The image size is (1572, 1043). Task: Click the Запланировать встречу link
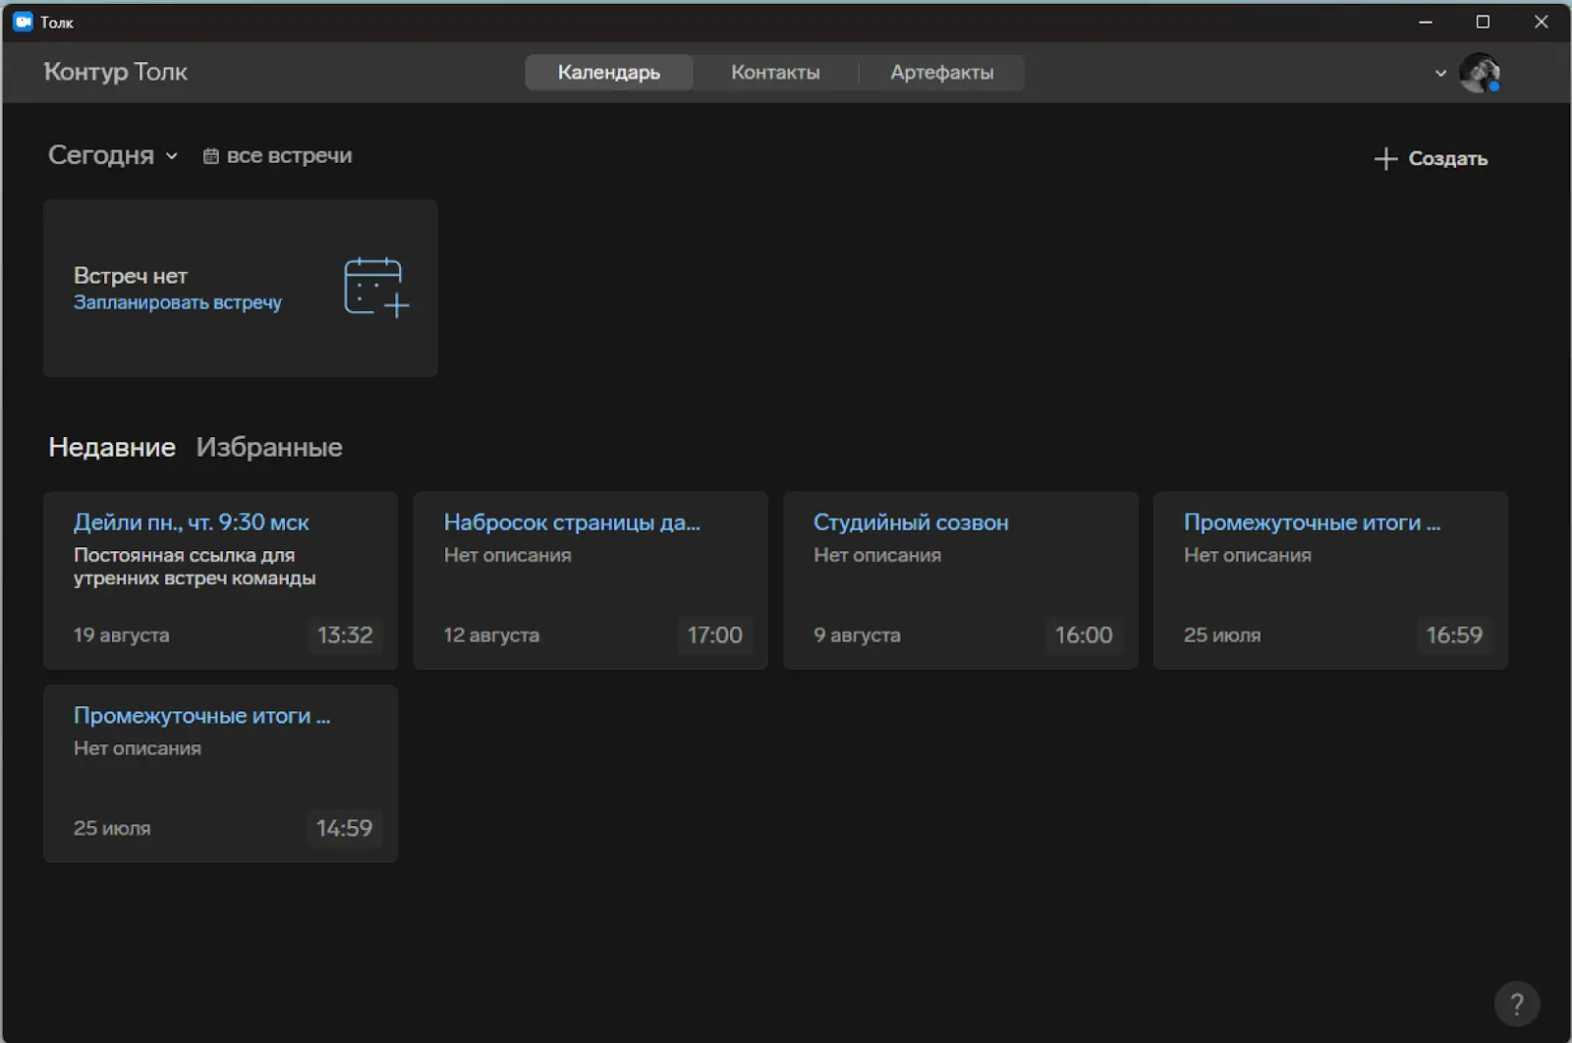tap(178, 302)
